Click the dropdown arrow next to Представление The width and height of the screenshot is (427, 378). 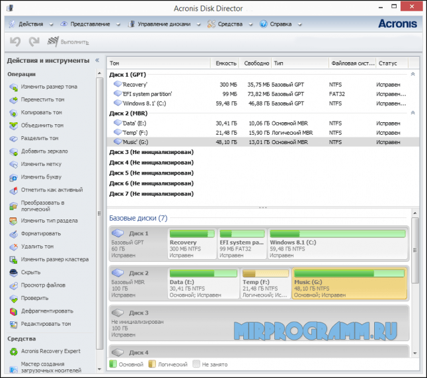click(118, 24)
